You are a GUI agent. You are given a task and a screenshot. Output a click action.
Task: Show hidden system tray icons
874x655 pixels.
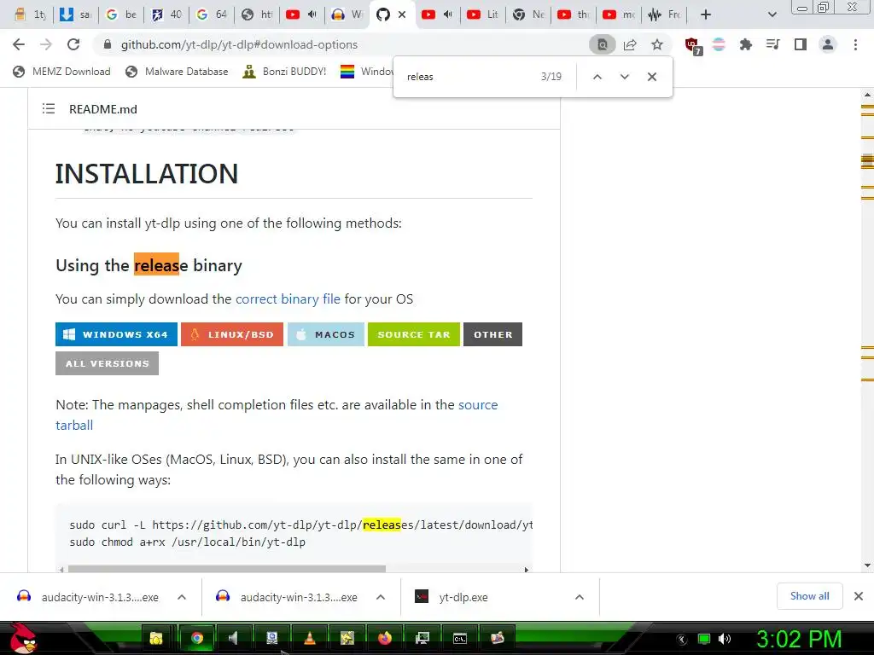[x=682, y=640]
